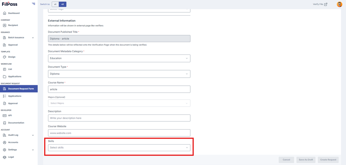Open the API developer link
The image size is (346, 165).
(x=10, y=115)
